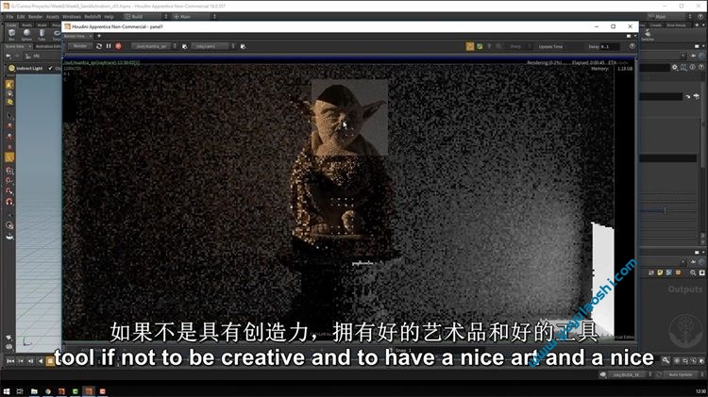708x397 pixels.
Task: Toggle the orange preview icon in render toolbar
Action: point(470,46)
